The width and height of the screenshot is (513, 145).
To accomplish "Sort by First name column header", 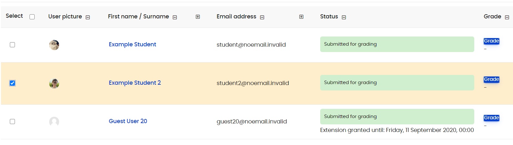I will [123, 16].
